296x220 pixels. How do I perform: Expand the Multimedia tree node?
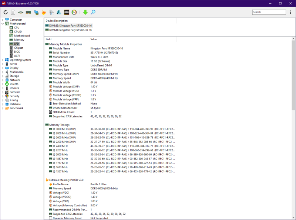3,72
